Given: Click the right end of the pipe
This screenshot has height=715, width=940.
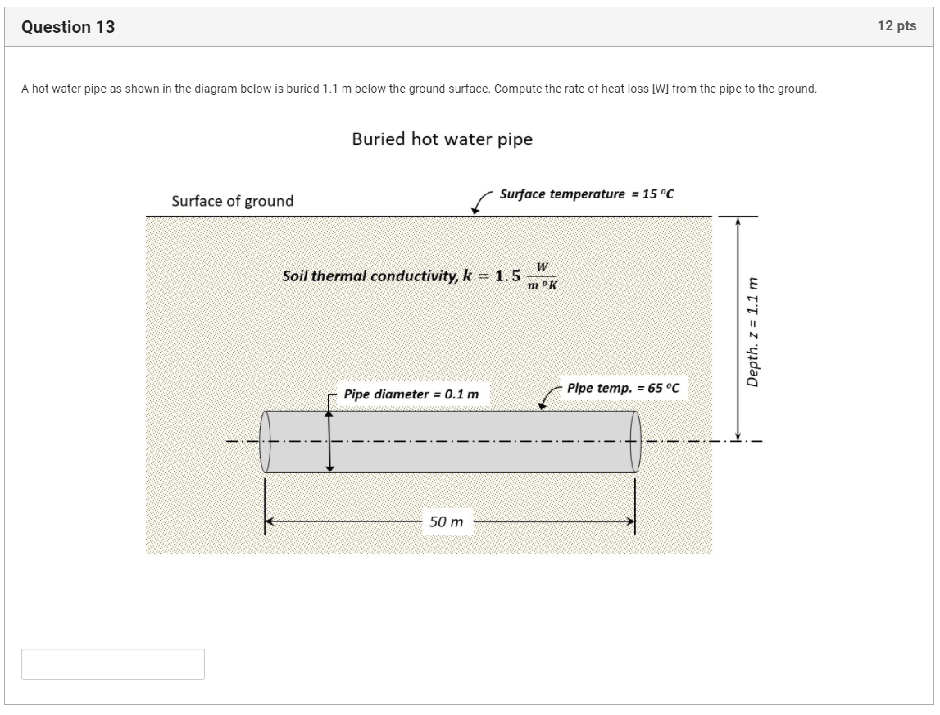Looking at the screenshot, I should [x=635, y=441].
